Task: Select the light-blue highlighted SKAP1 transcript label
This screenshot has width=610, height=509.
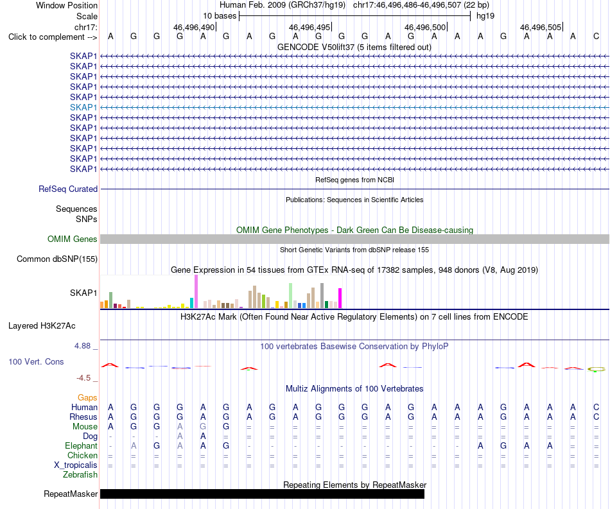Action: coord(83,107)
